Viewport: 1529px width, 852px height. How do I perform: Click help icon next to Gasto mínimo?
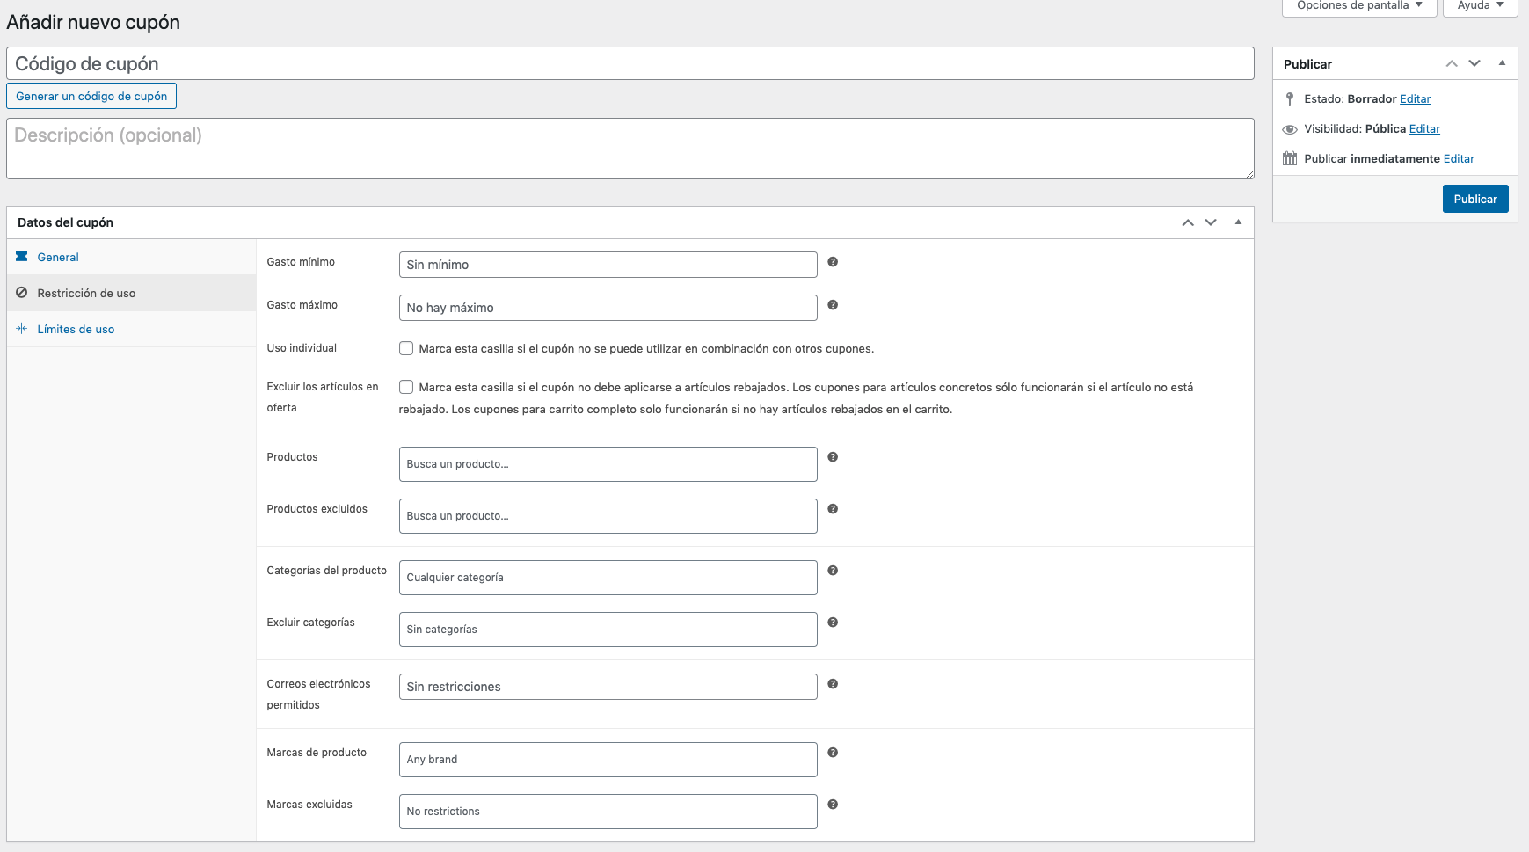click(x=833, y=262)
